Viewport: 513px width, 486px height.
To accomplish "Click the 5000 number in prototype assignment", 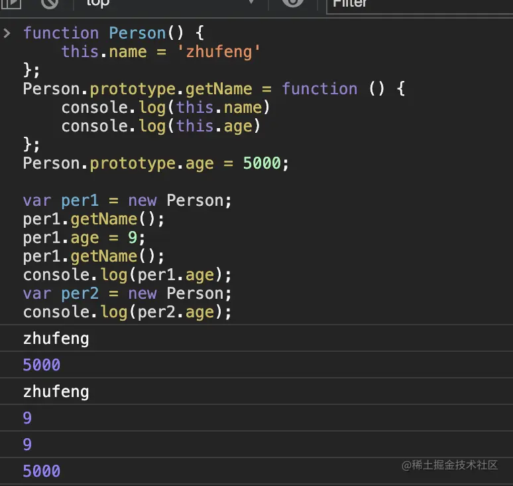I will coord(262,163).
